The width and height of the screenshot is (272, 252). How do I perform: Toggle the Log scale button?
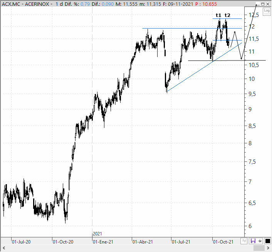click(267, 12)
